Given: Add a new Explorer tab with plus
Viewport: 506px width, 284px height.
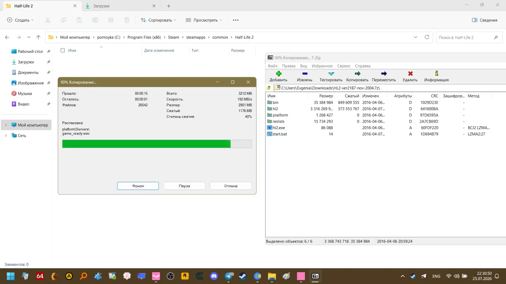Looking at the screenshot, I should [x=169, y=6].
